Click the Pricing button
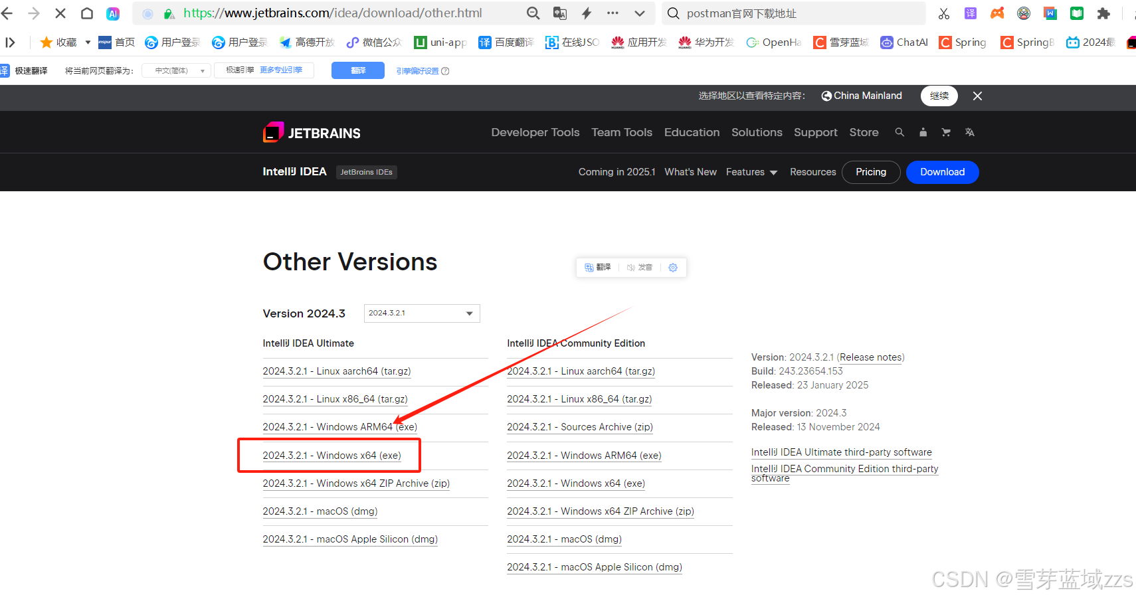The width and height of the screenshot is (1136, 599). (871, 172)
